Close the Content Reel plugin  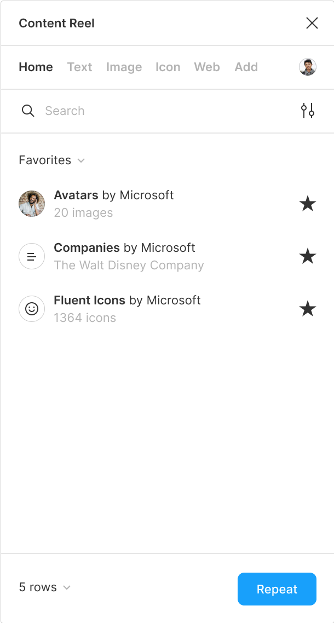(x=312, y=23)
